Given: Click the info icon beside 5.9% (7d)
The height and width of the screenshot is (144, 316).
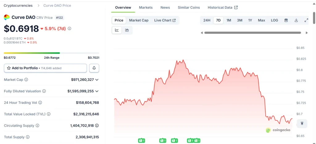Looking at the screenshot, I should 69,29.
